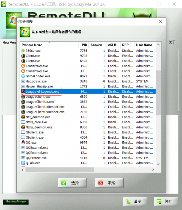Click the vertical scrollbar up arrow

pyautogui.click(x=159, y=45)
